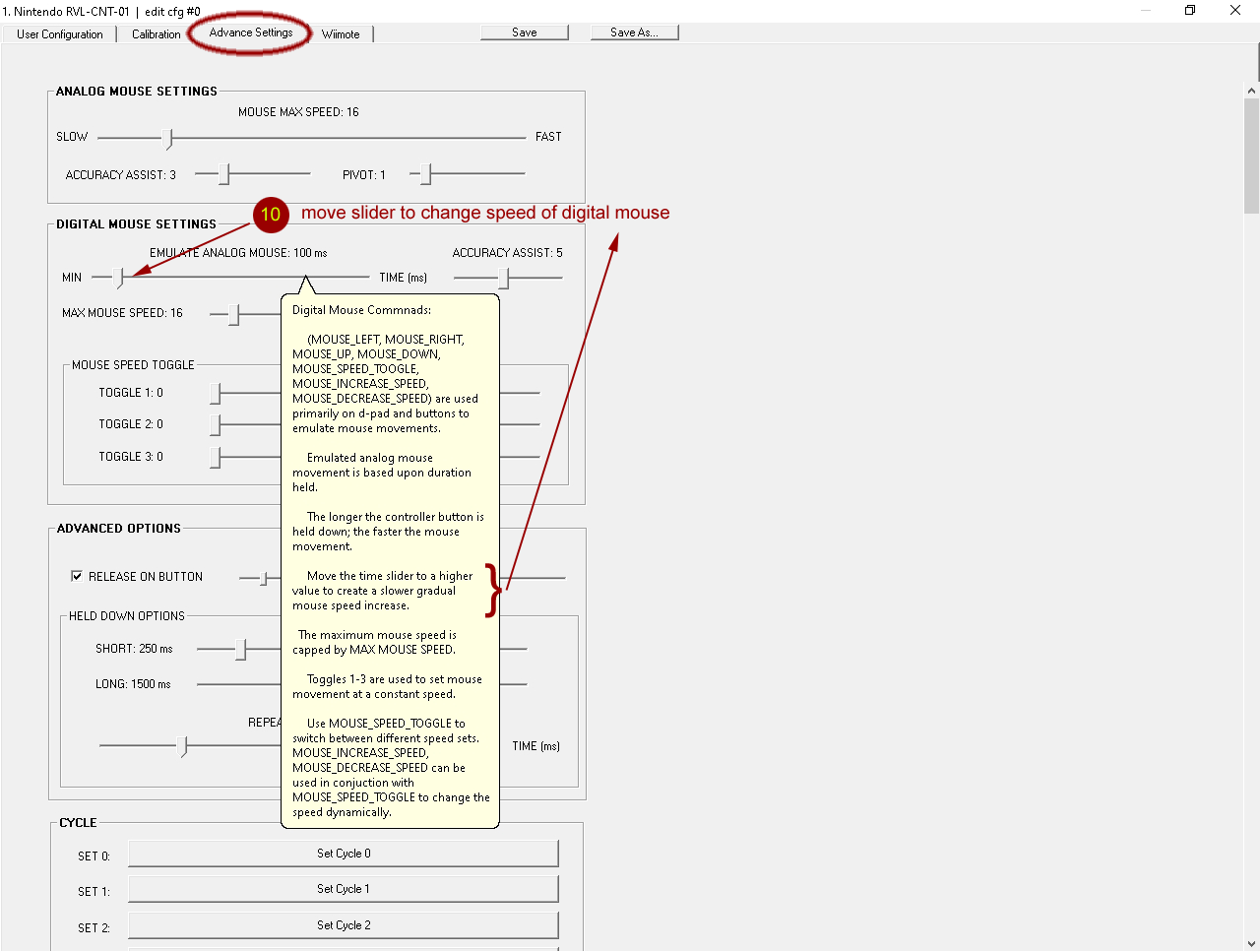Click the Save button
Viewport: 1260px width, 951px height.
pyautogui.click(x=524, y=32)
